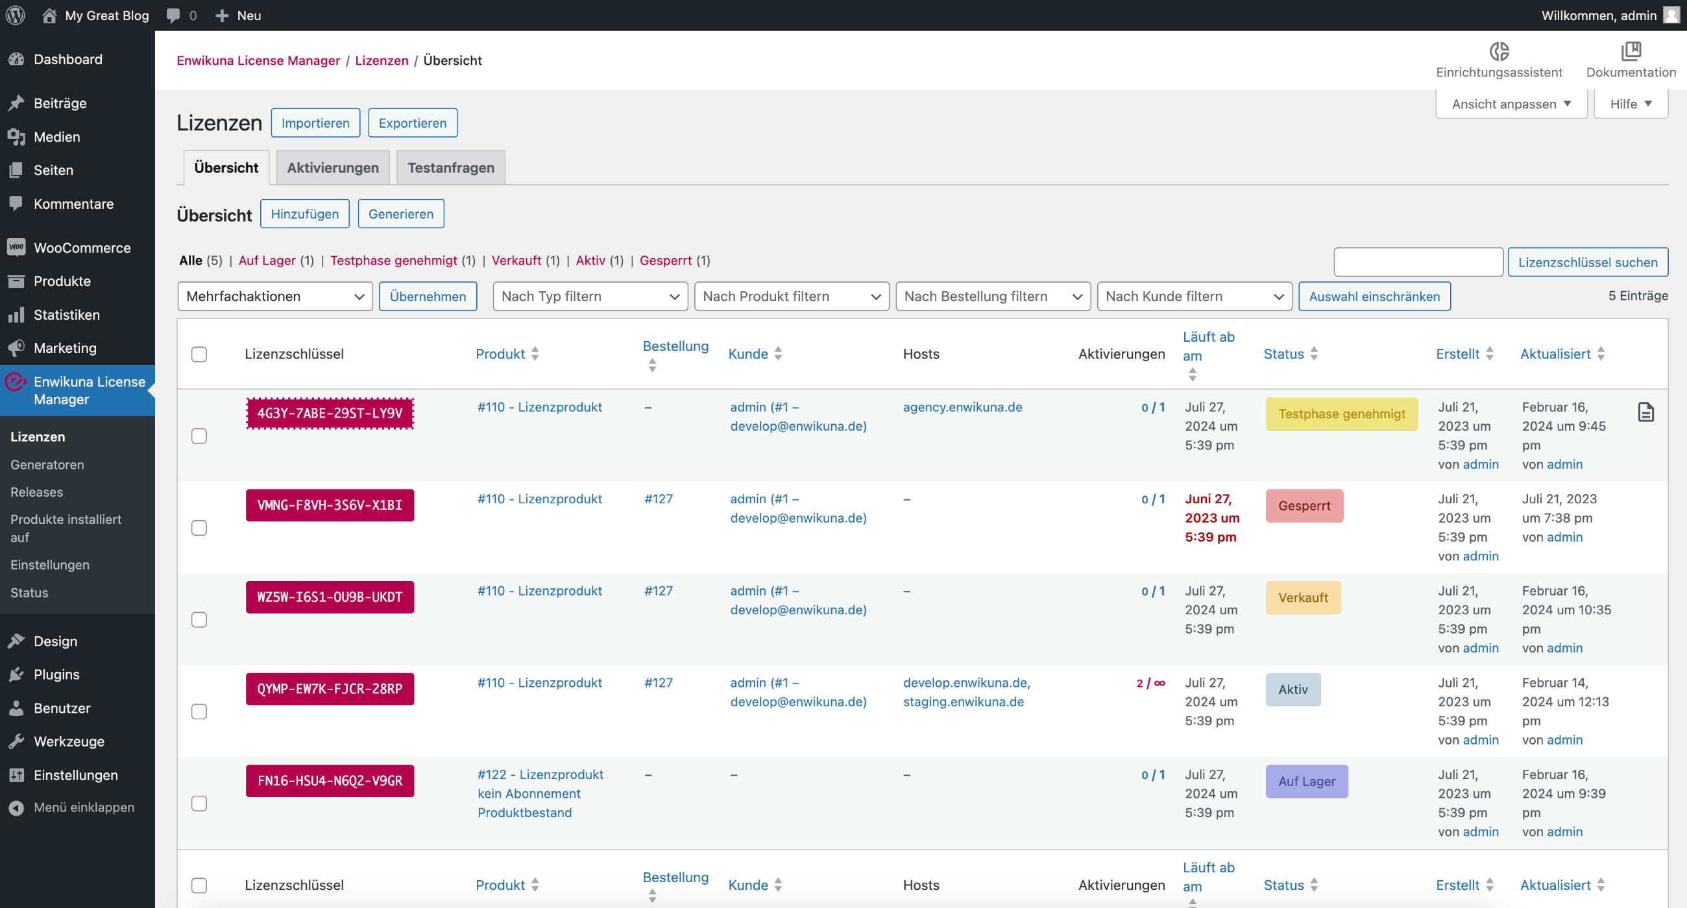Image resolution: width=1687 pixels, height=908 pixels.
Task: Click the Auswahl einschränken button
Action: tap(1374, 296)
